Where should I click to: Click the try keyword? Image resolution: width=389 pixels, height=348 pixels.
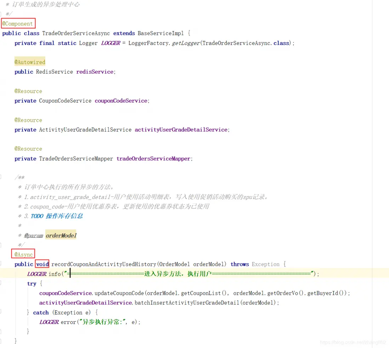pos(32,284)
